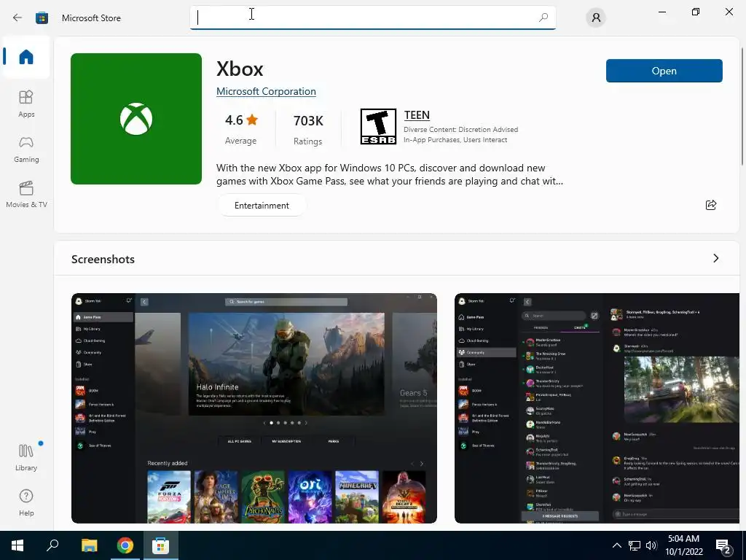Open the volume tray icon
This screenshot has width=746, height=560.
point(651,545)
